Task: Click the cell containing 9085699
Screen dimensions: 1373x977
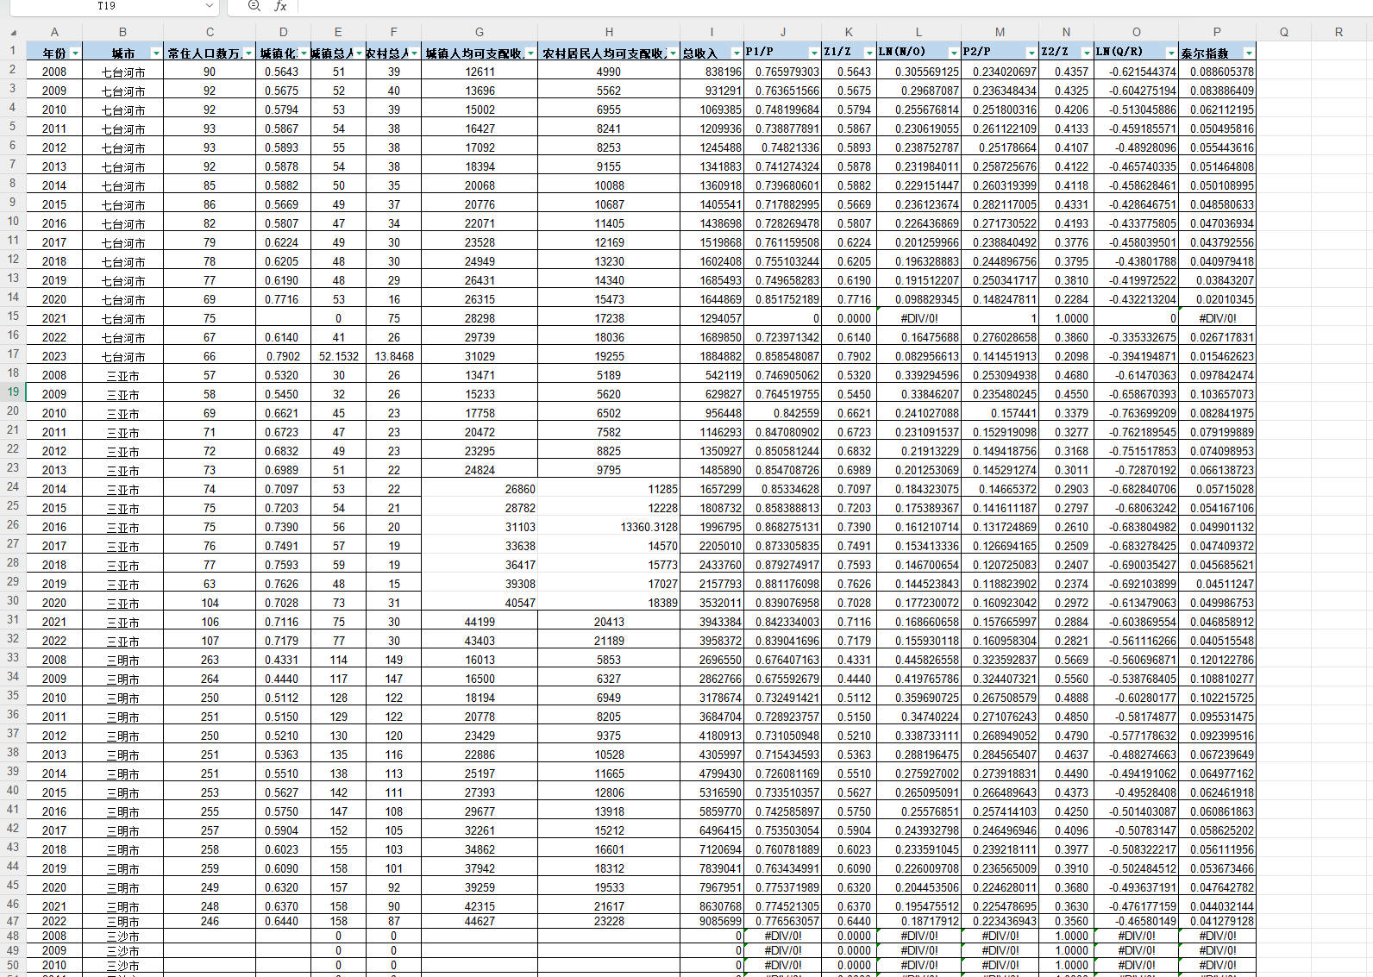Action: tap(712, 921)
